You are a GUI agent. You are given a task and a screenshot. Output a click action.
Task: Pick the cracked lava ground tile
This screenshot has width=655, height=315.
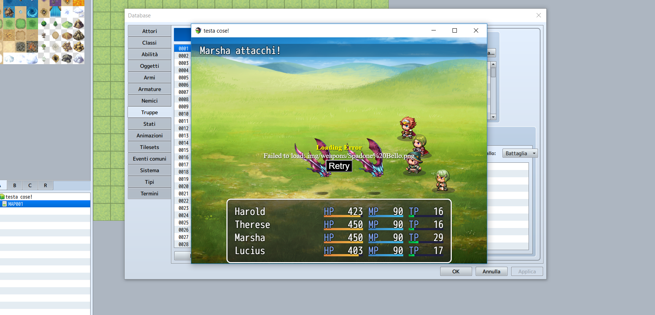pos(32,47)
